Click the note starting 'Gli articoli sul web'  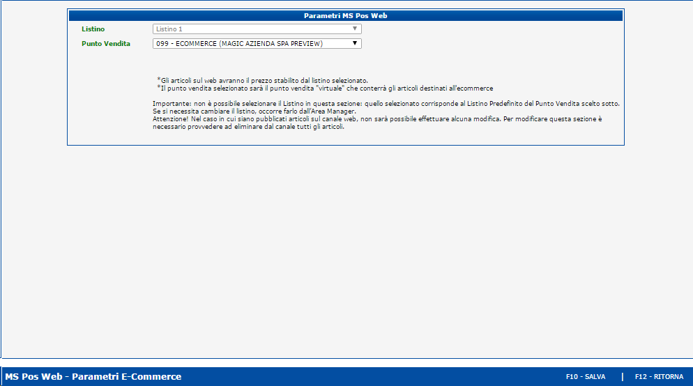click(263, 80)
